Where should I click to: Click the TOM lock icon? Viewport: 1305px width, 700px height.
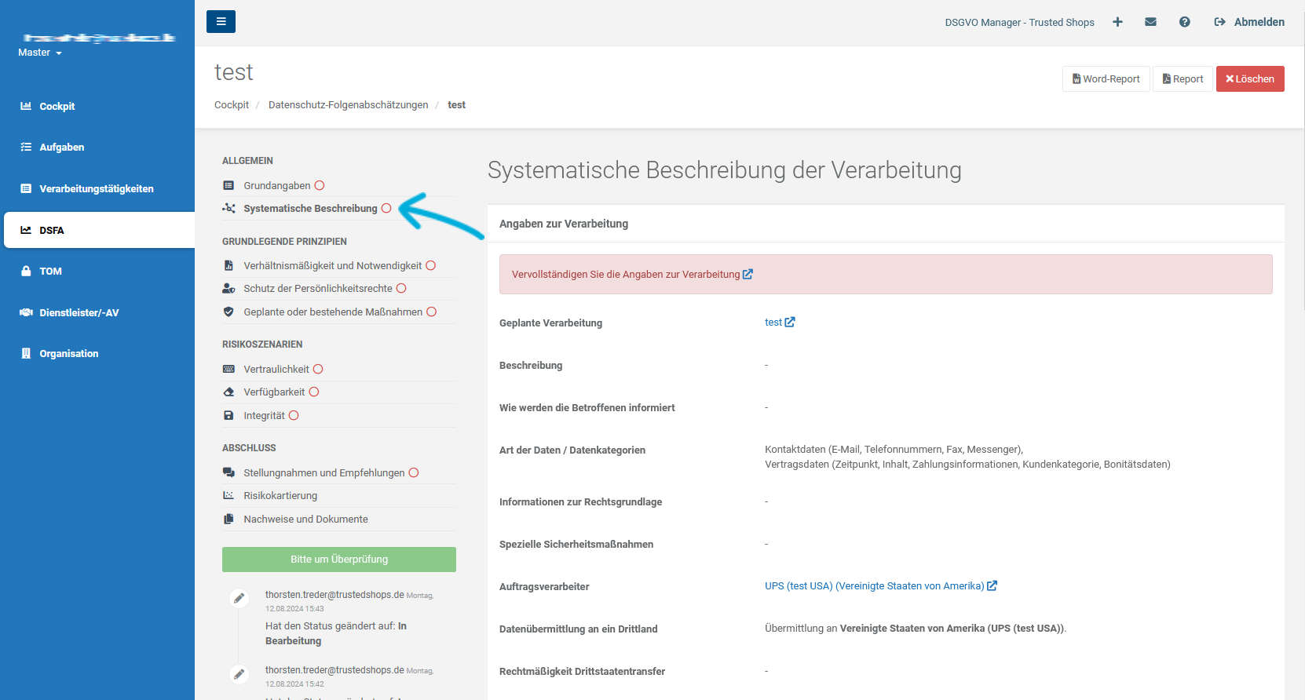[x=26, y=271]
